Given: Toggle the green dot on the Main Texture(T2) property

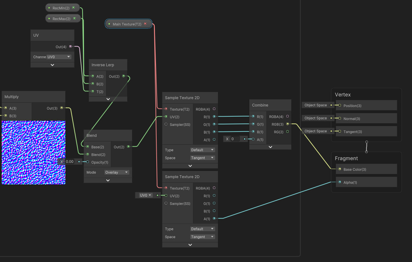Looking at the screenshot, I should click(109, 24).
